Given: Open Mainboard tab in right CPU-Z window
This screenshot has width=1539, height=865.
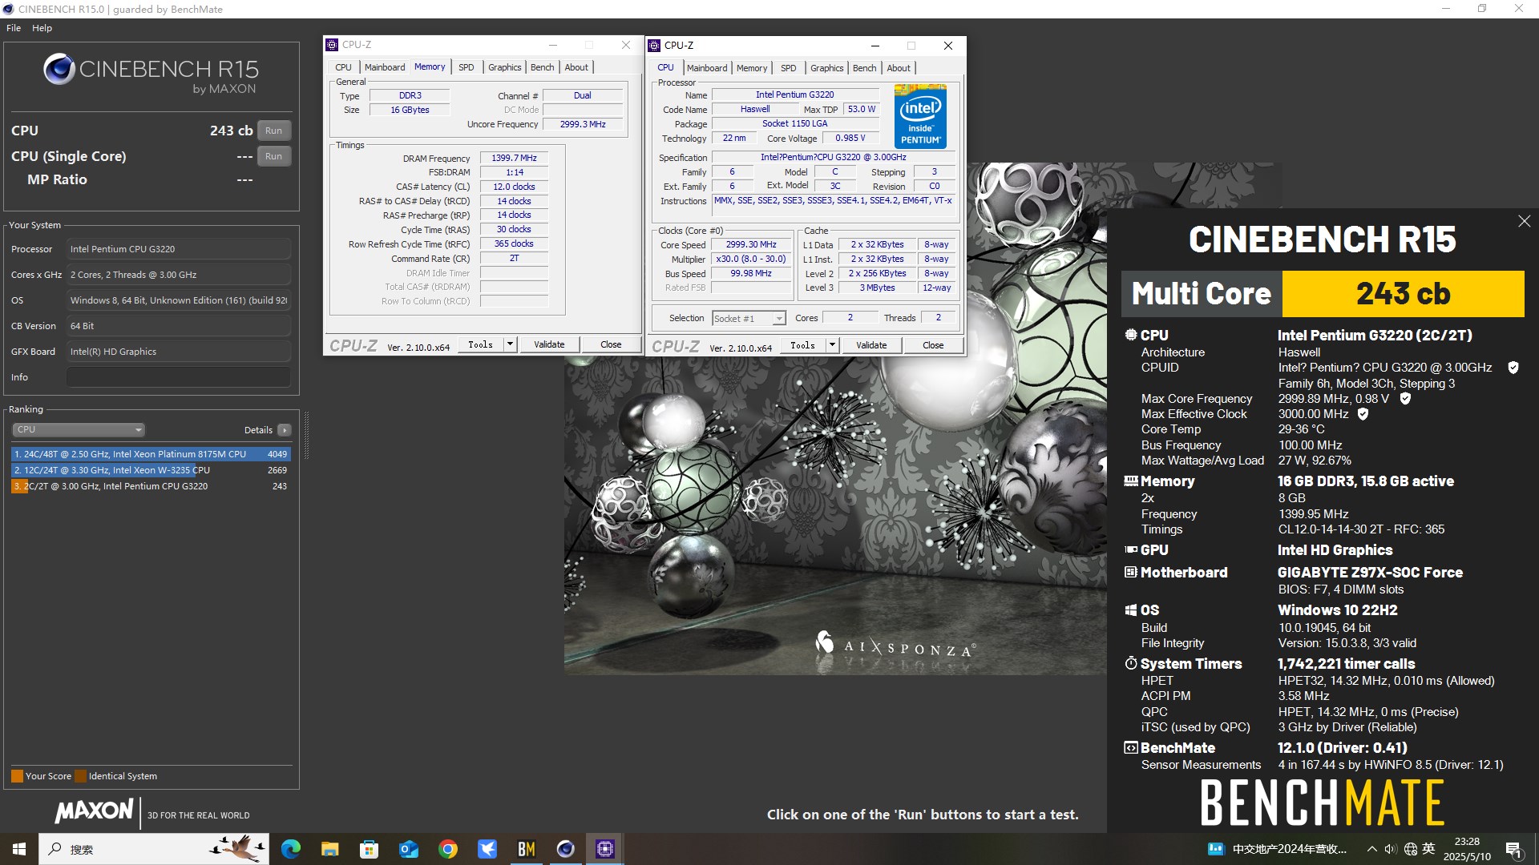Looking at the screenshot, I should pyautogui.click(x=707, y=68).
